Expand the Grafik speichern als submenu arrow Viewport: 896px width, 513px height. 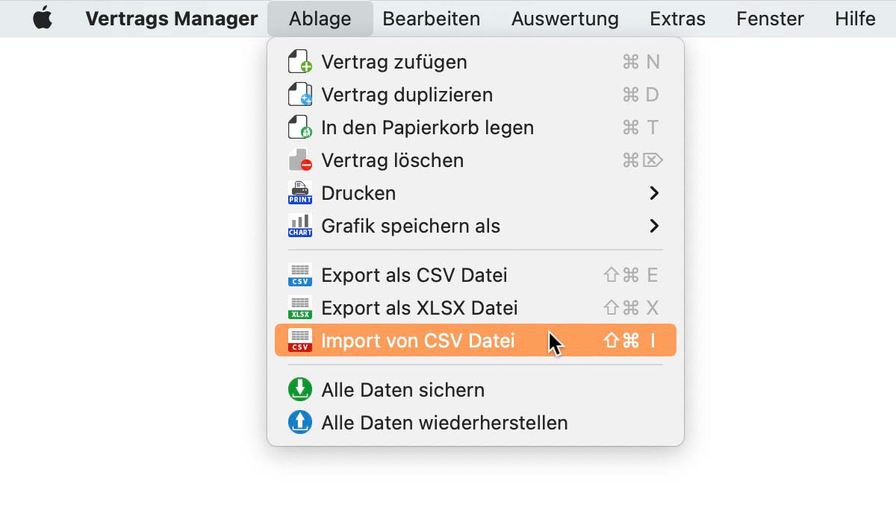pos(654,226)
